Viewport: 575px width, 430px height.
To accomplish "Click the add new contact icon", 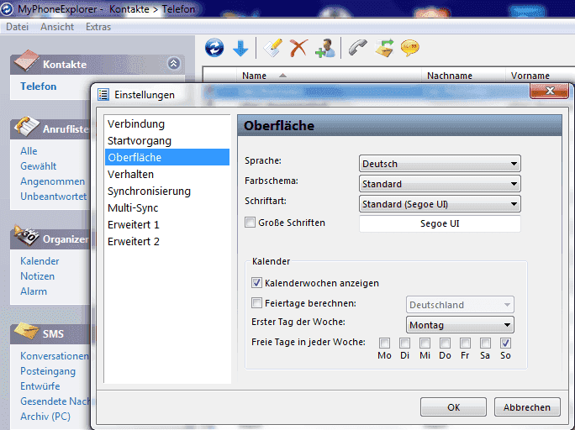I will [324, 49].
